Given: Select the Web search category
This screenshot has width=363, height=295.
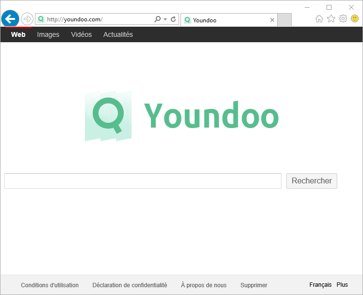Looking at the screenshot, I should click(x=18, y=34).
